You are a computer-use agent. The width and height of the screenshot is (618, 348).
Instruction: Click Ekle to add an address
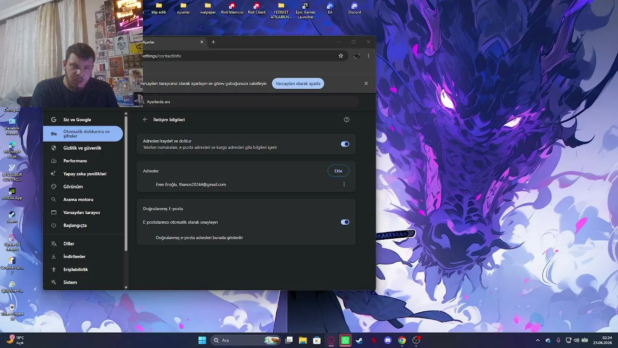pos(338,171)
